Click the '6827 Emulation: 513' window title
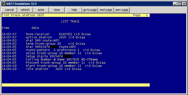The width and height of the screenshot is (188, 95). (22, 4)
